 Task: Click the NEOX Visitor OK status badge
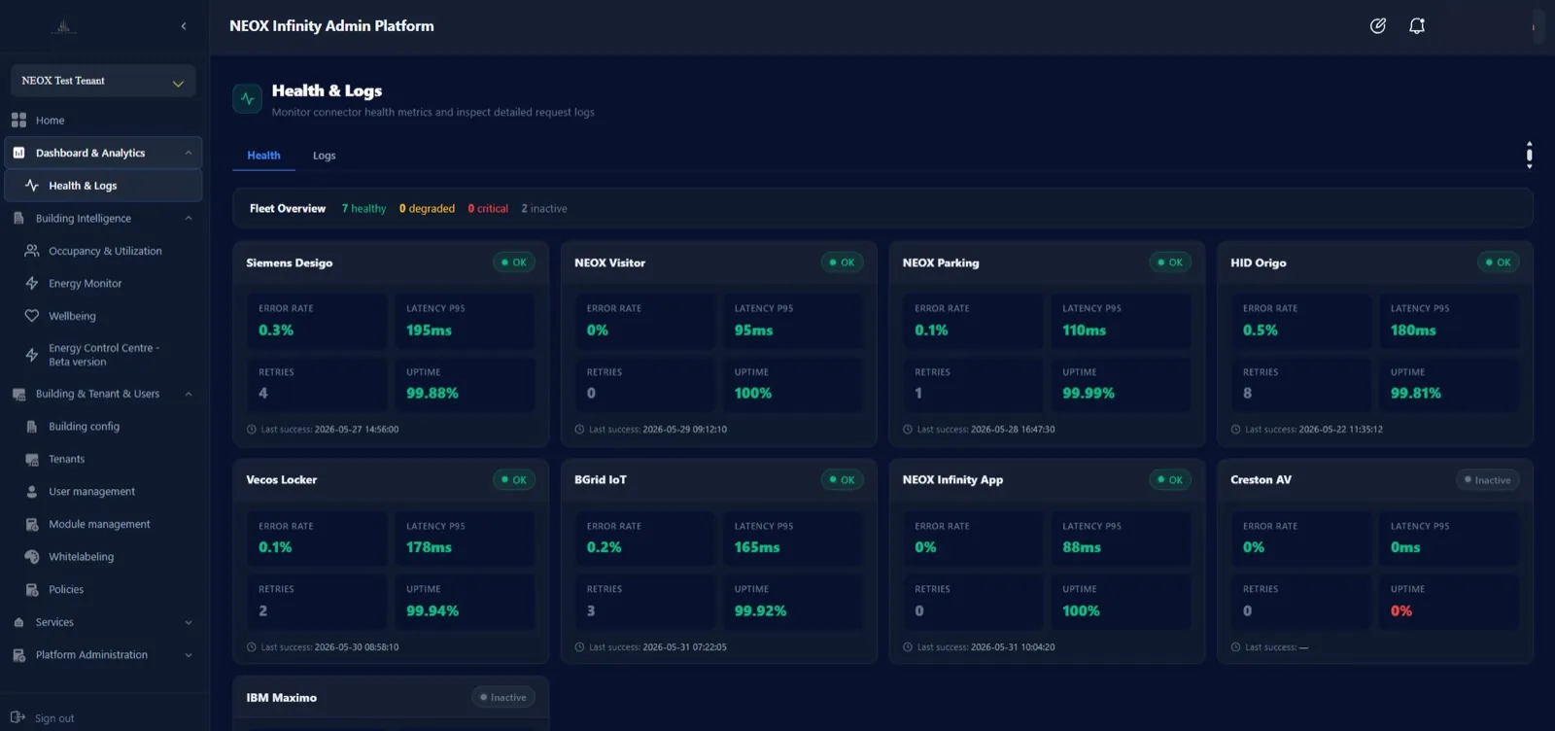(842, 262)
